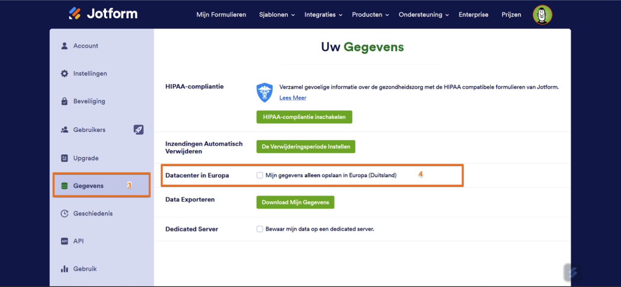Enable storing data only in Europe checkbox
Viewport: 621px width, 287px height.
[x=260, y=175]
